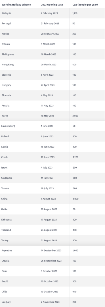Viewport: 105px width, 307px height.
Task: Select Korea's cap value 3,000
Action: 75,116
